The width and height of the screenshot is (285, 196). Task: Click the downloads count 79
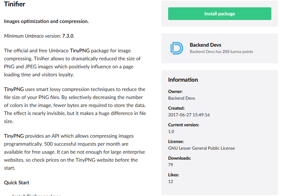point(170,165)
